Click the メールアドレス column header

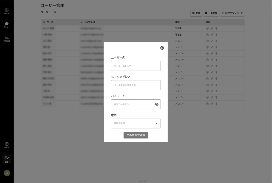[88, 22]
